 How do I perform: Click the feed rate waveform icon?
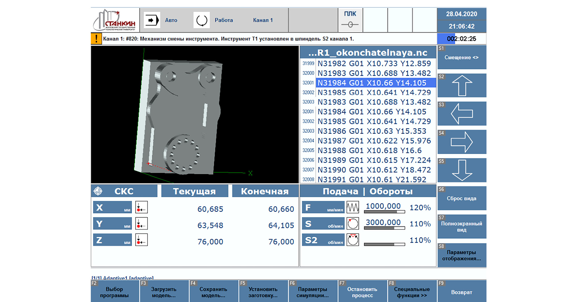(x=352, y=207)
